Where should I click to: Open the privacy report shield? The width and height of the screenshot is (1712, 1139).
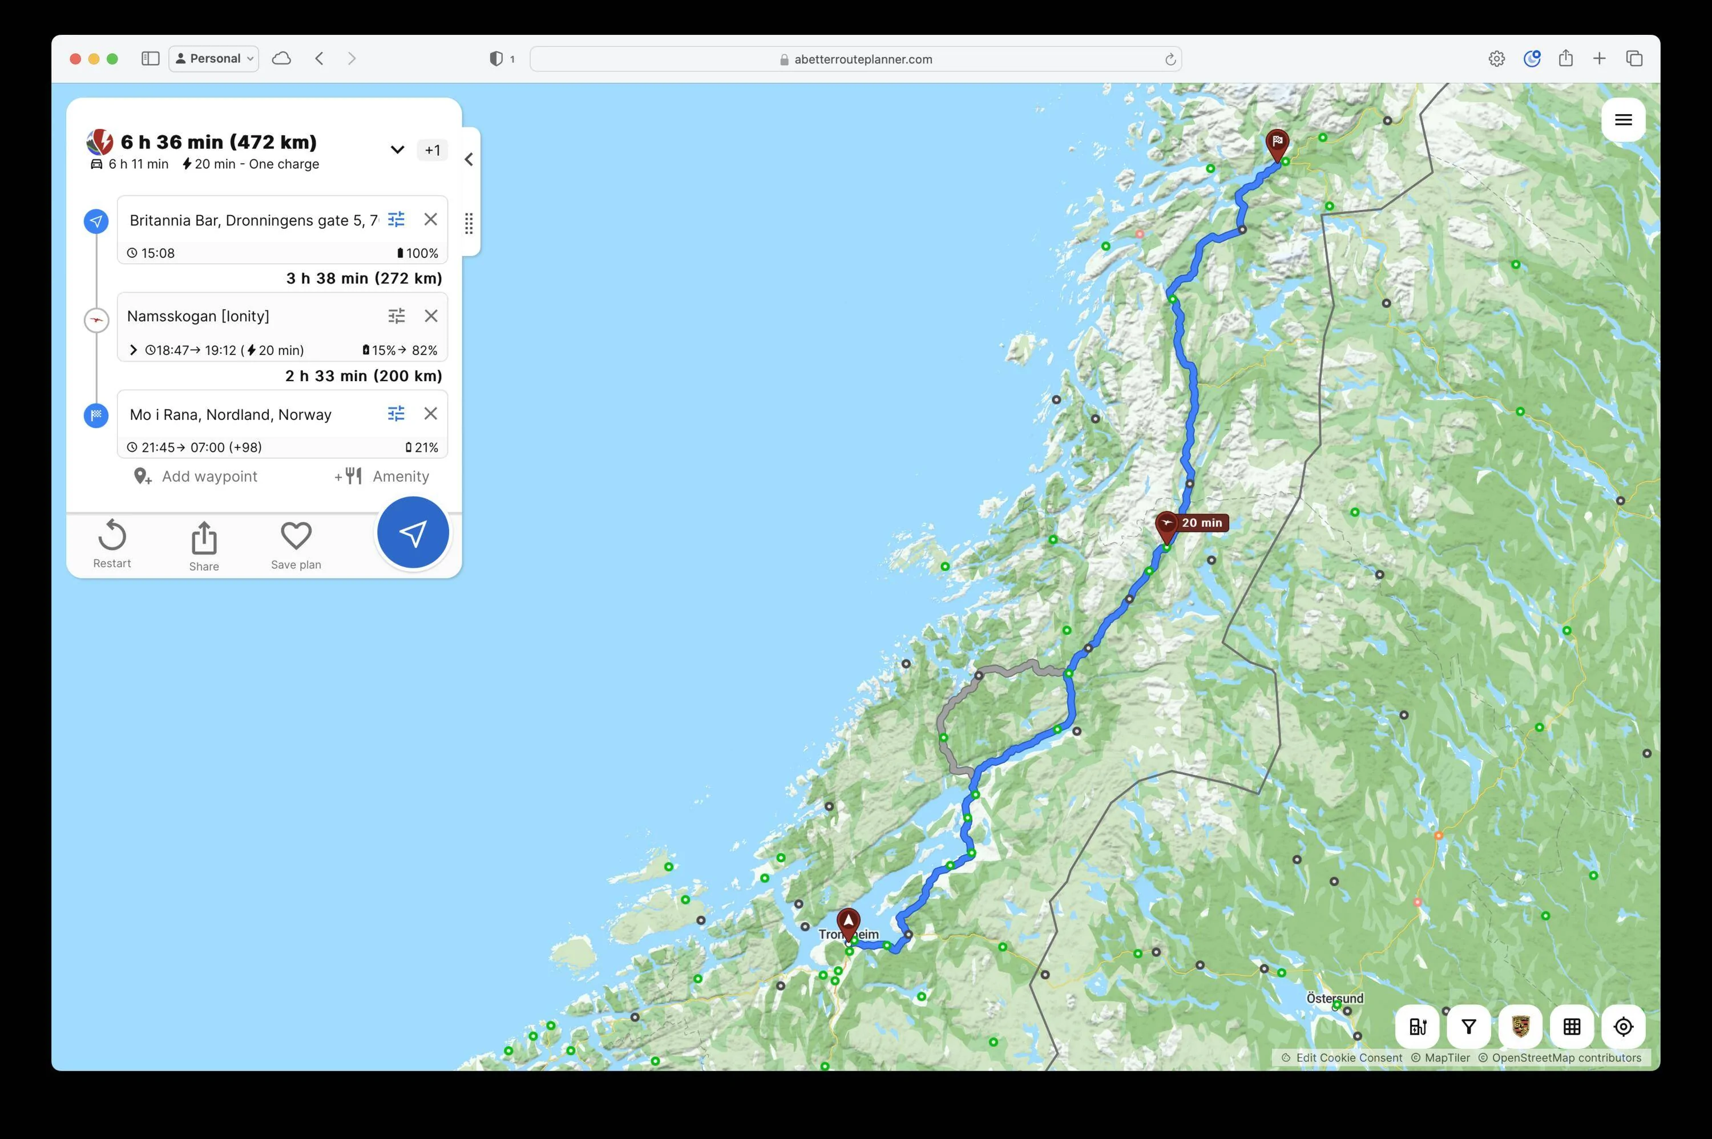(496, 59)
